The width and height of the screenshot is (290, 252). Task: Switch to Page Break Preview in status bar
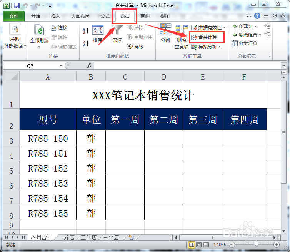206,245
